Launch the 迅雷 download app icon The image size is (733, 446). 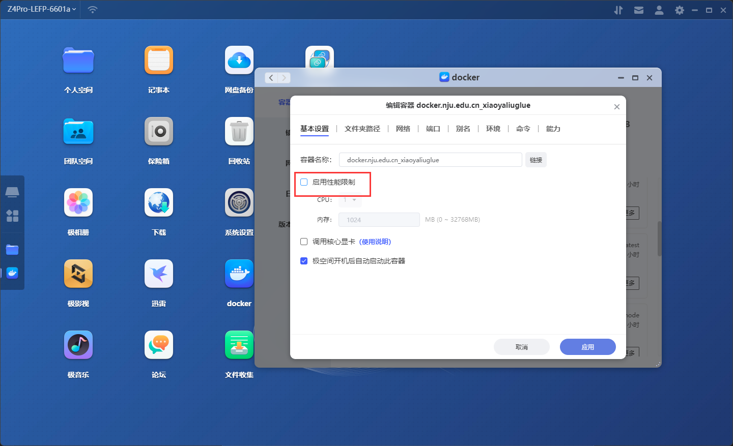pyautogui.click(x=159, y=274)
